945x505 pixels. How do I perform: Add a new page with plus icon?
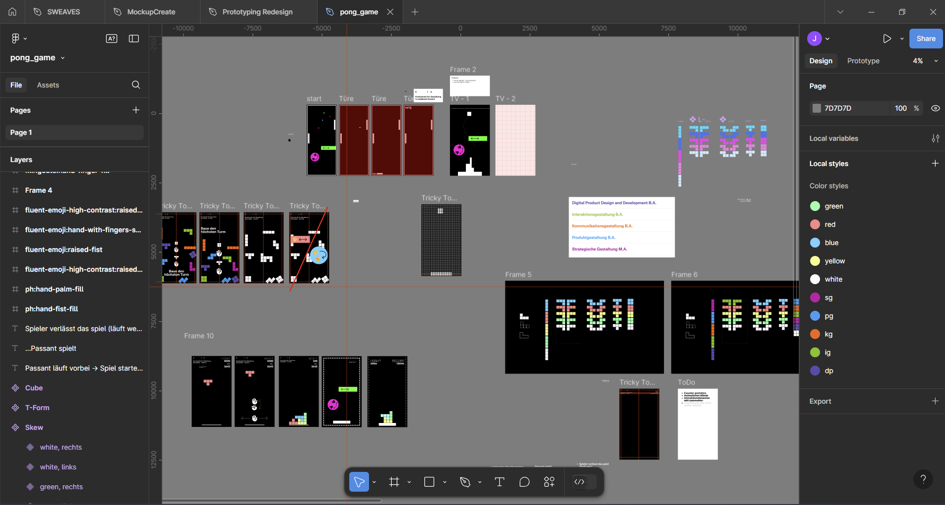pos(136,110)
